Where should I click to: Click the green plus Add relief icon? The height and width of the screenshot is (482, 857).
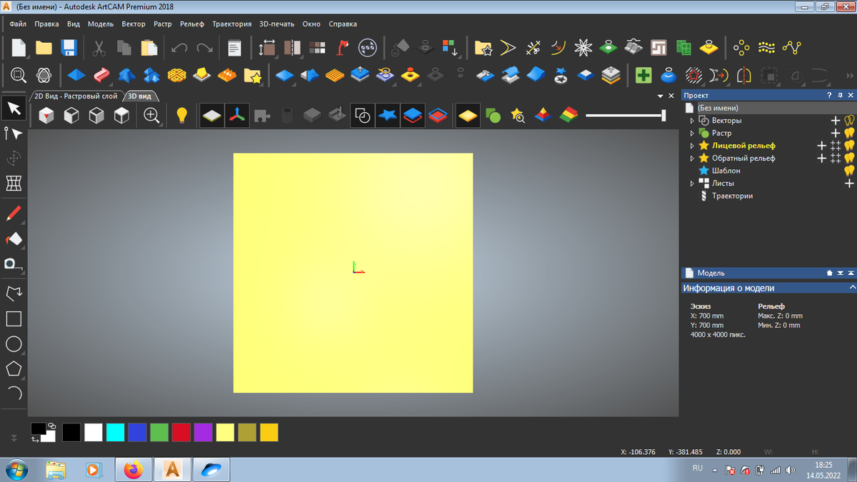(x=643, y=74)
